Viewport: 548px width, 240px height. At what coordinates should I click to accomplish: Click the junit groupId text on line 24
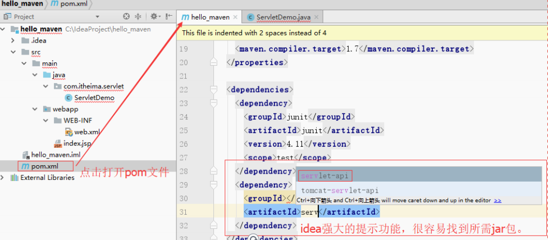click(x=297, y=117)
